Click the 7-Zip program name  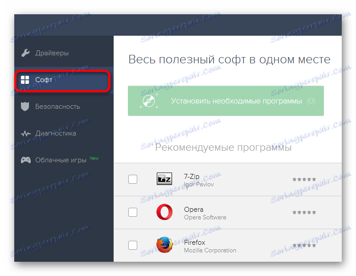192,177
